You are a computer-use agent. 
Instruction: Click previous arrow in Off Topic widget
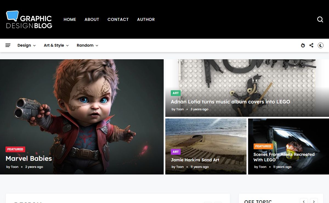(x=304, y=201)
